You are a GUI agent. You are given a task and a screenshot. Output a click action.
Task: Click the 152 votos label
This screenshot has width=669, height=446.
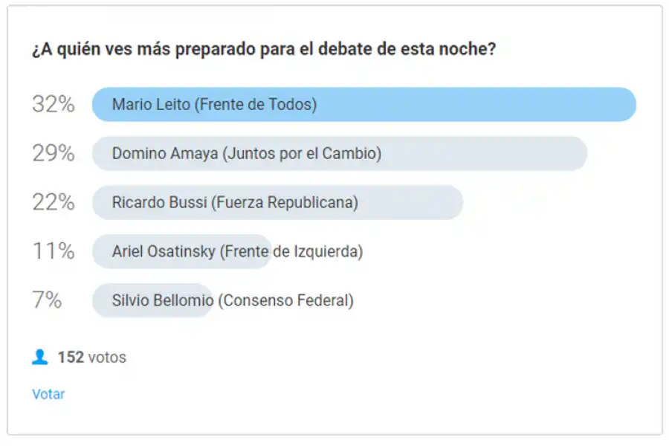point(89,357)
